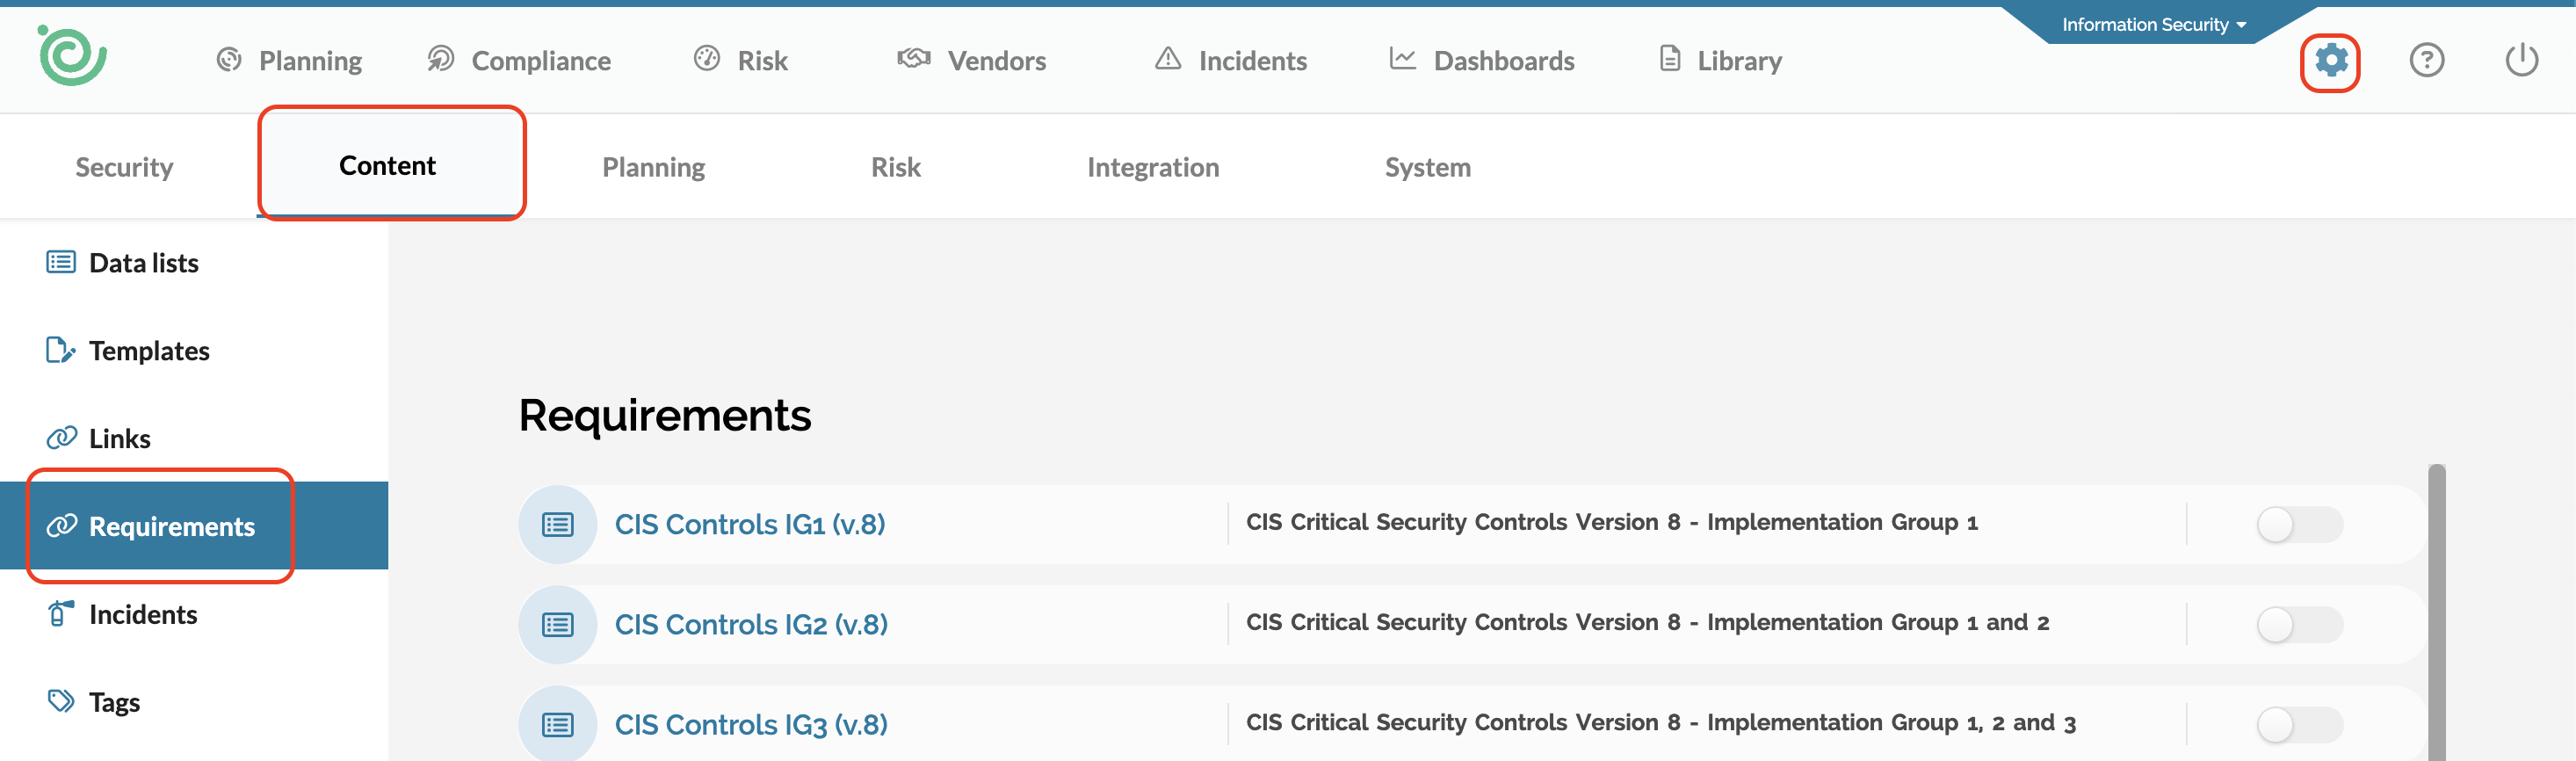Viewport: 2576px width, 761px height.
Task: Go to Data lists in sidebar
Action: pos(143,263)
